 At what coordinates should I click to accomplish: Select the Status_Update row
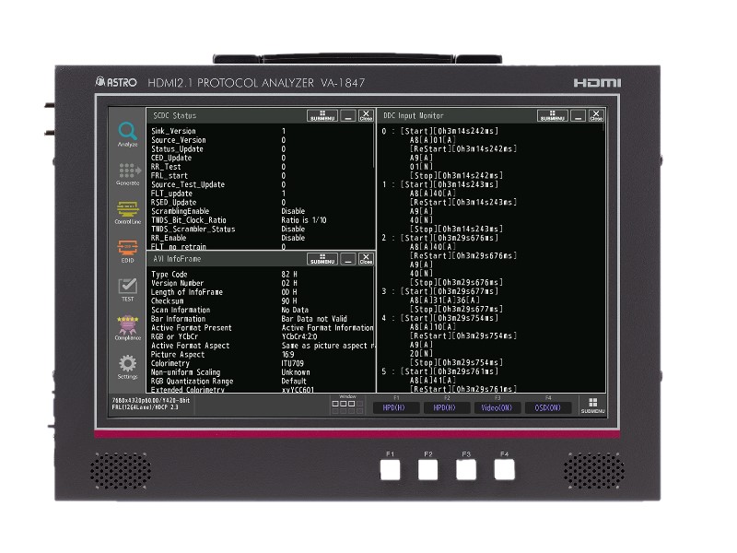pyautogui.click(x=262, y=149)
